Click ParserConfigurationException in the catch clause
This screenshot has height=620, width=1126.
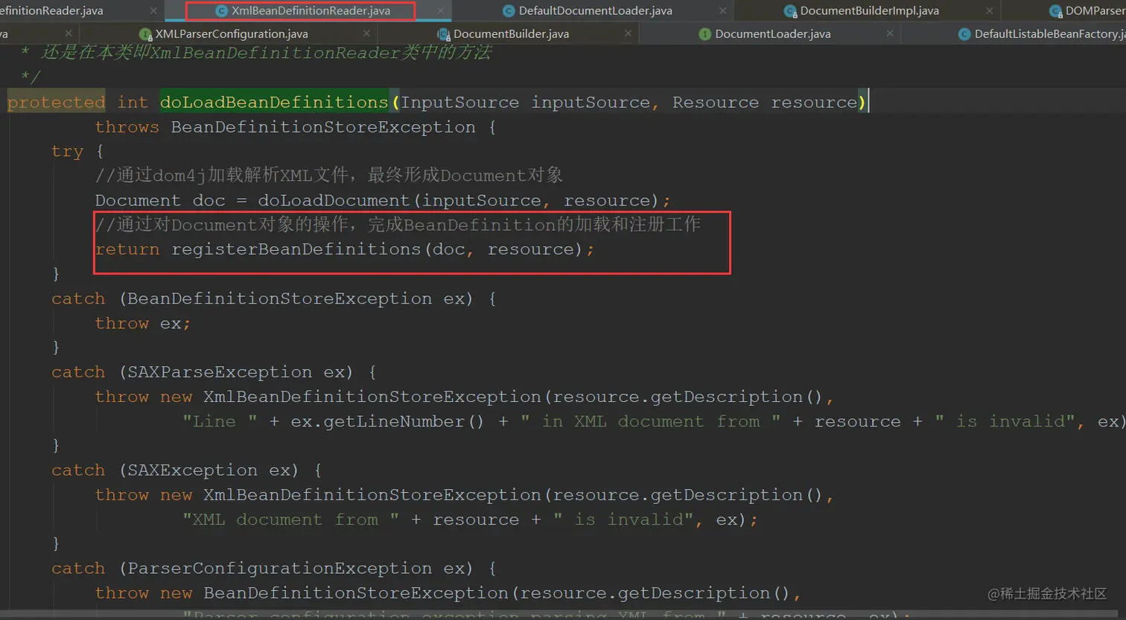click(x=279, y=568)
